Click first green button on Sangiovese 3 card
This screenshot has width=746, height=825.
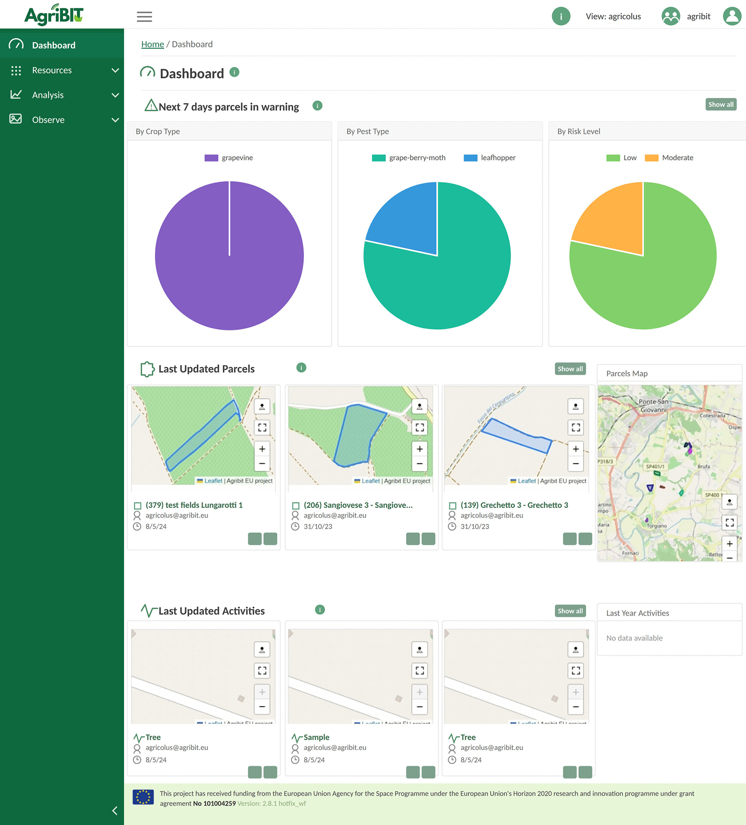413,539
